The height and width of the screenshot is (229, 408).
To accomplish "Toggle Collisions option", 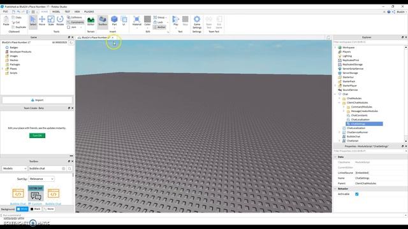I will (75, 17).
